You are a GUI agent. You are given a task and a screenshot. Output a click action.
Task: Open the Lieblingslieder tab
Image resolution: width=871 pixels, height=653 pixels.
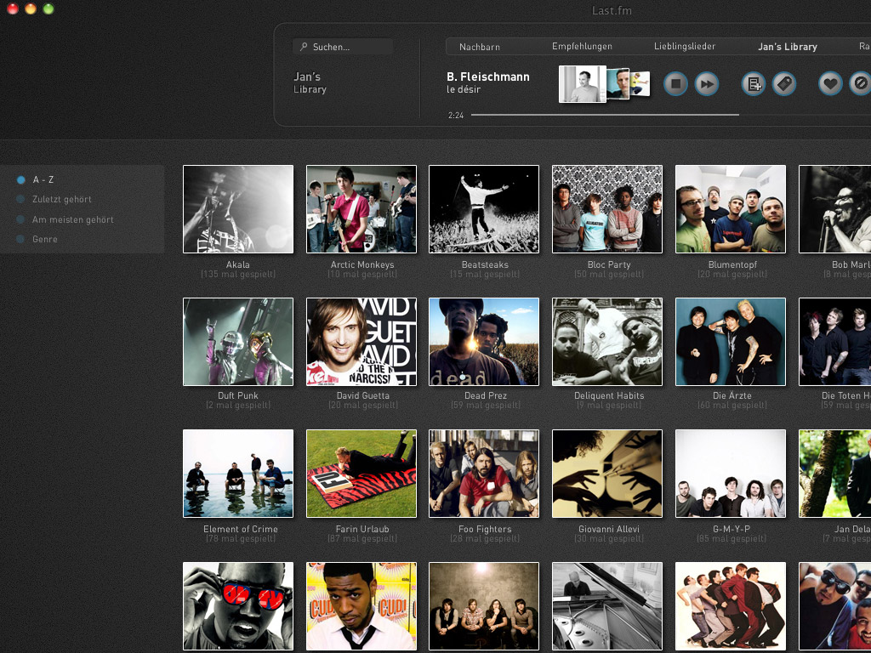pyautogui.click(x=685, y=47)
